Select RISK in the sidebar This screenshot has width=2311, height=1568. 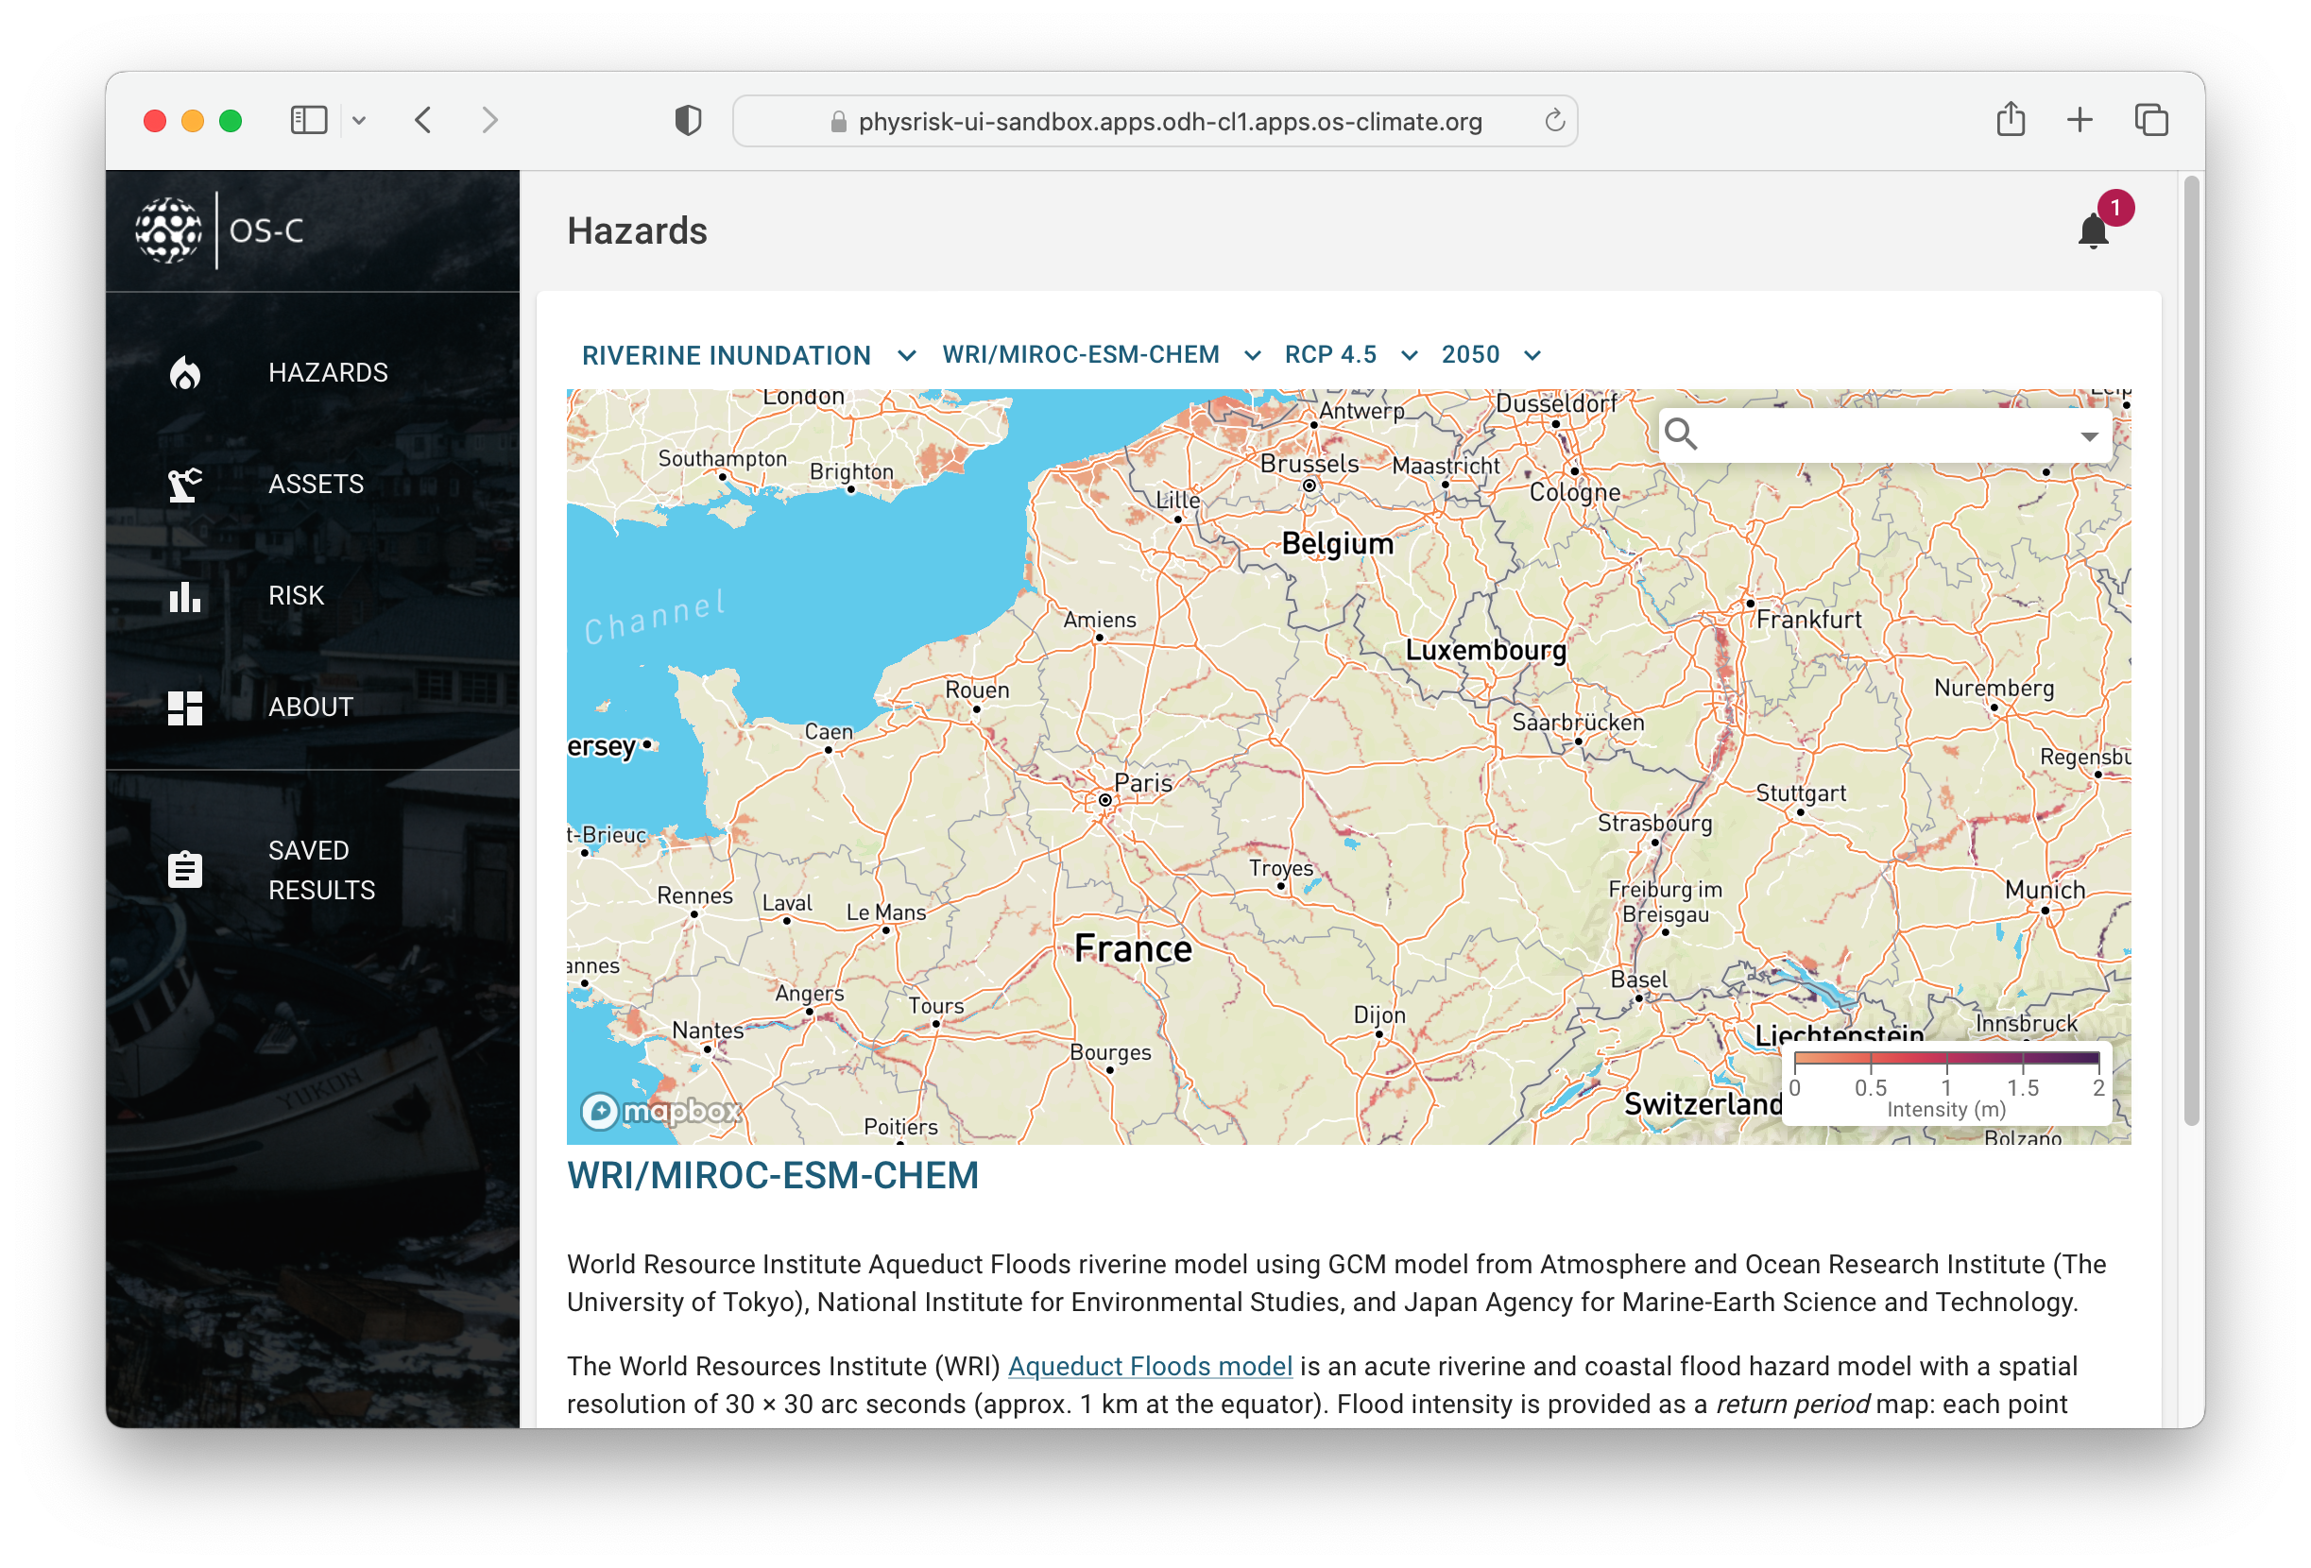tap(297, 596)
